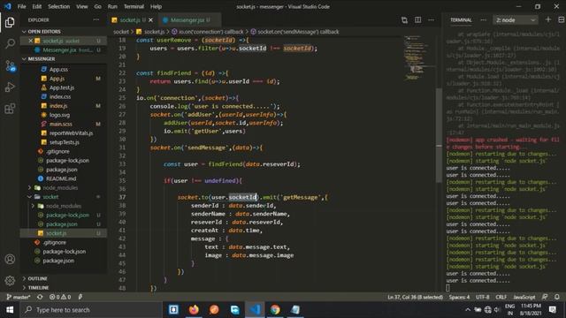Open errors and warnings counter
This screenshot has width=566, height=318.
pos(60,297)
